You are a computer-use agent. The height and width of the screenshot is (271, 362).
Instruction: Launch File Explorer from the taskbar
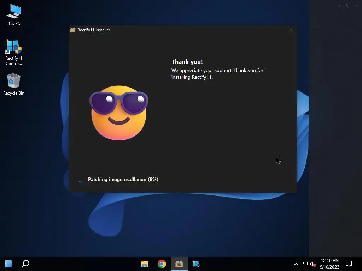click(x=145, y=264)
